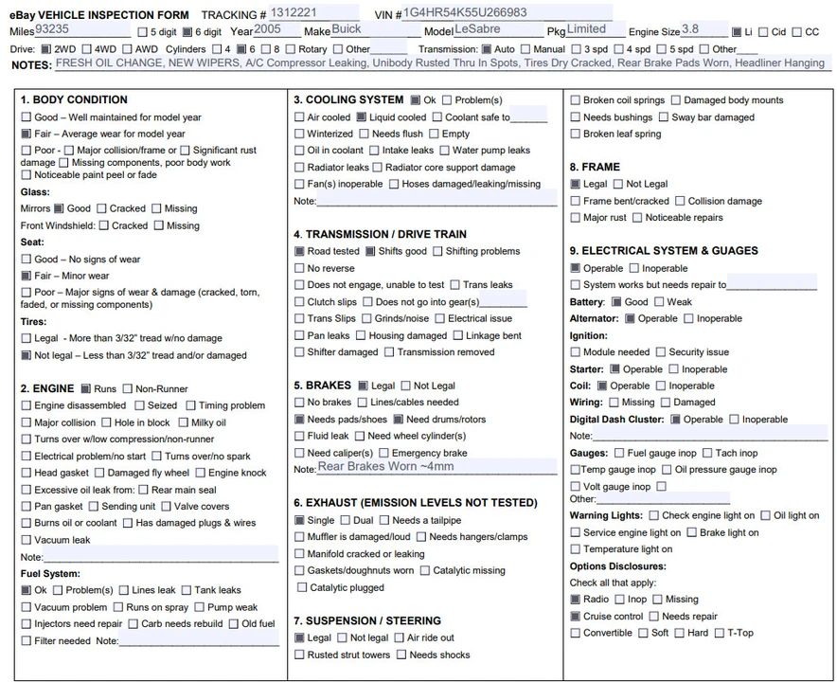Check the Check engine light on box
837x682 pixels.
pyautogui.click(x=654, y=515)
